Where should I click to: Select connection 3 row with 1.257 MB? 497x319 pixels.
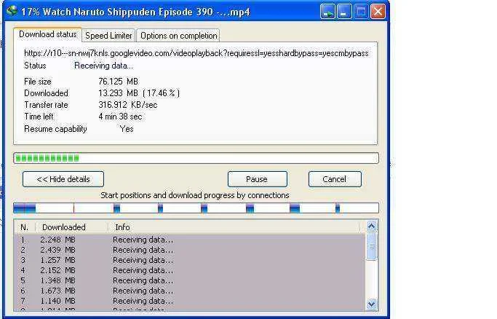[x=189, y=260]
